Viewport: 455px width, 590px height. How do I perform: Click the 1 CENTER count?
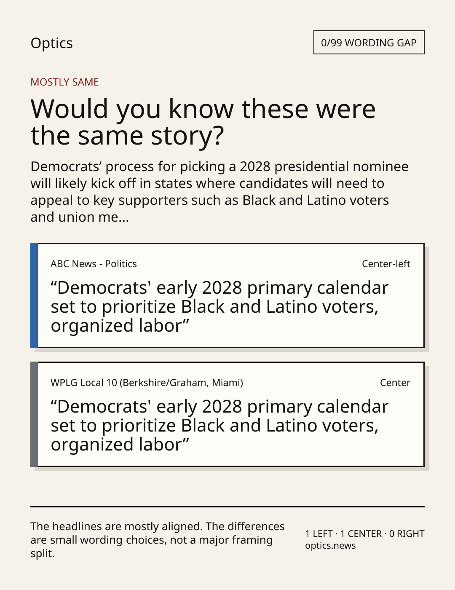[361, 534]
